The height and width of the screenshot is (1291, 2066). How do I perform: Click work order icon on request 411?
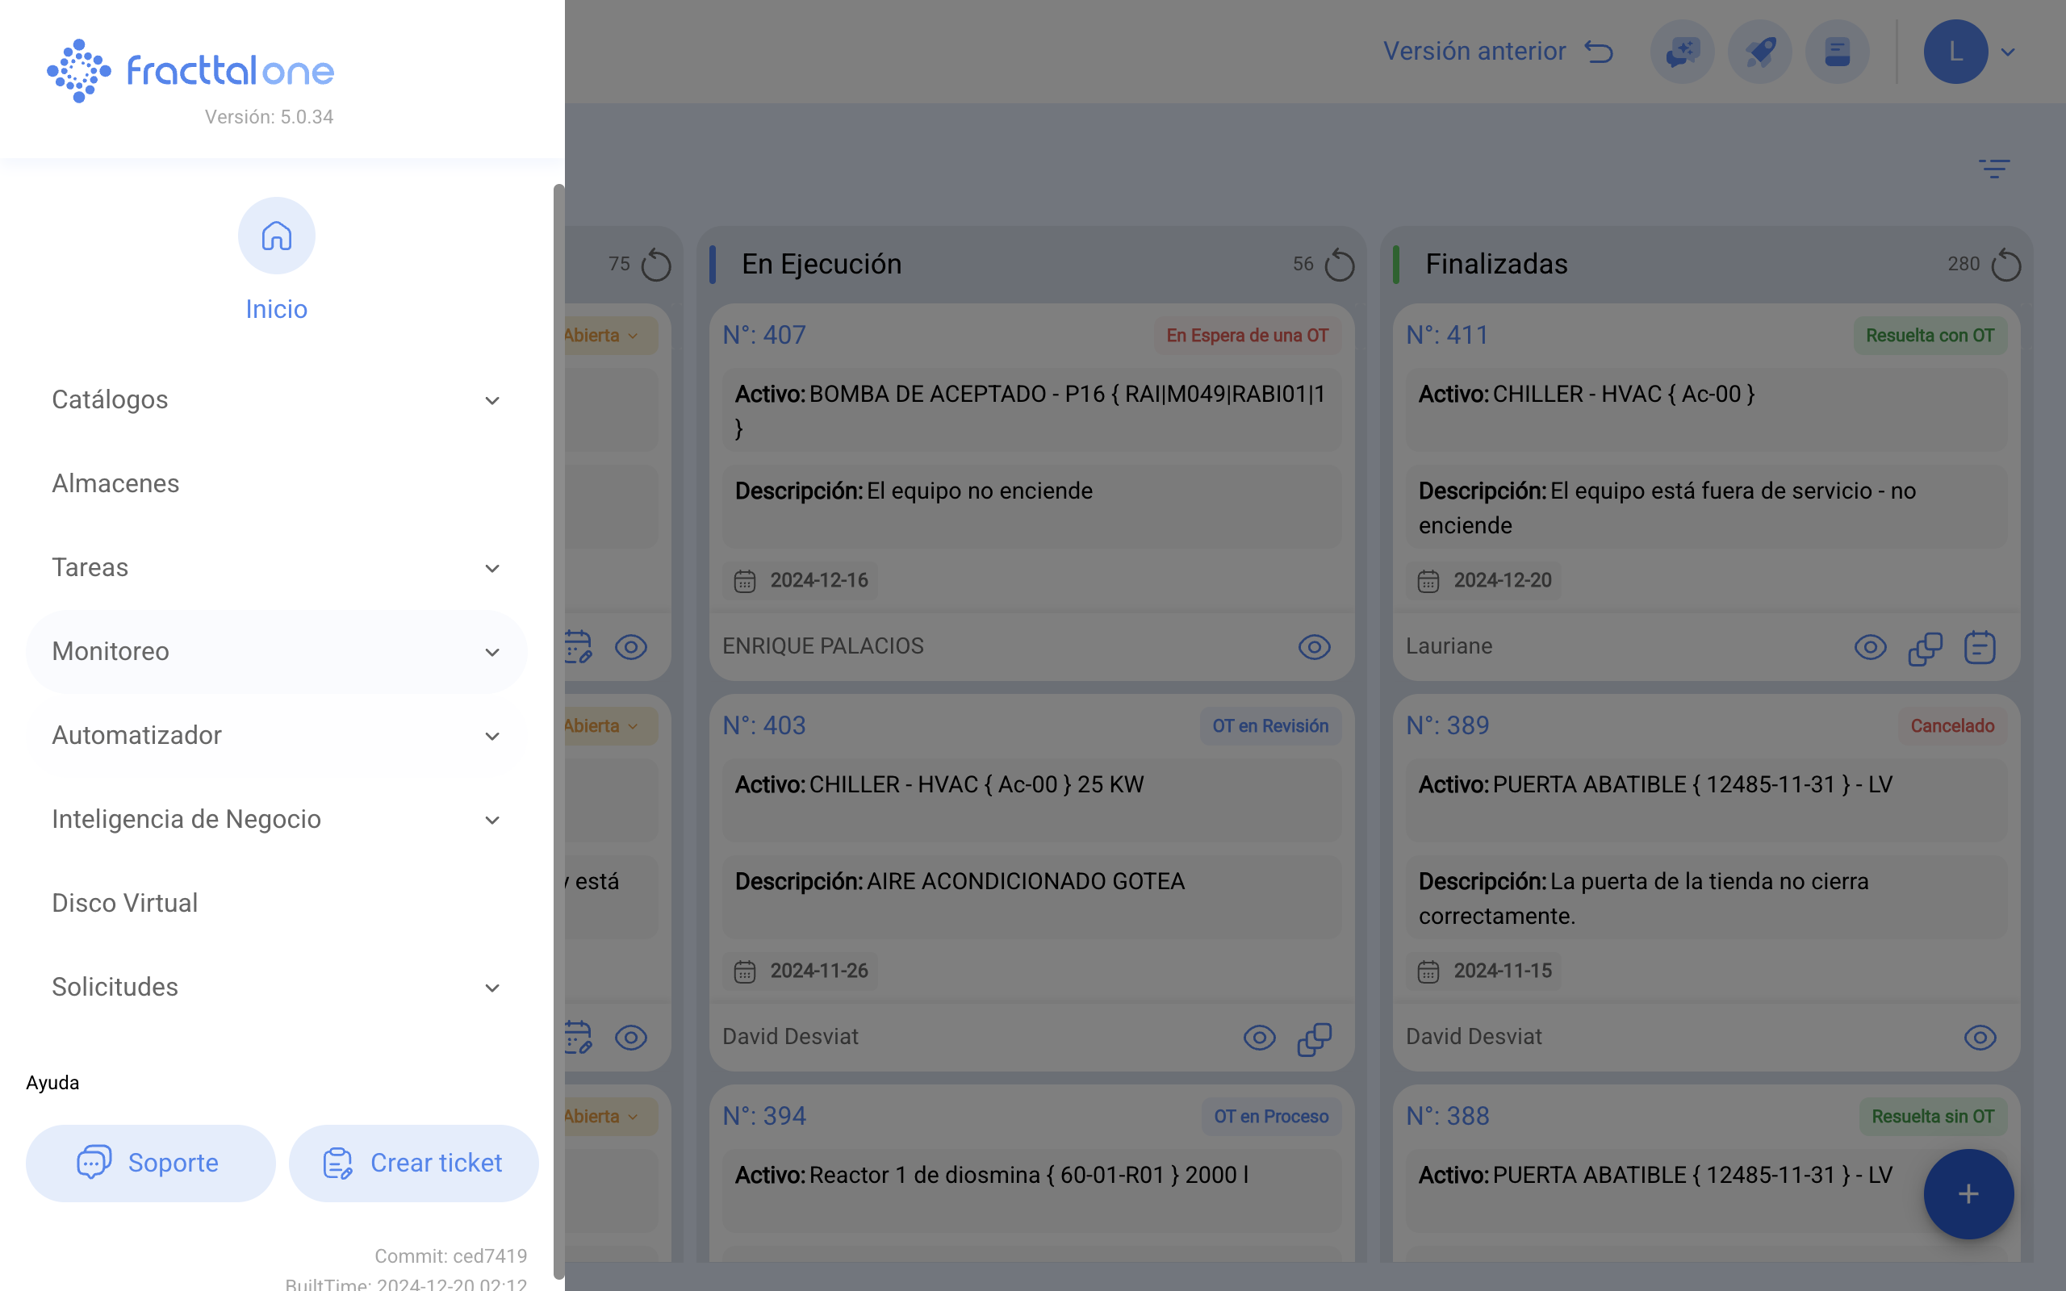click(1979, 648)
